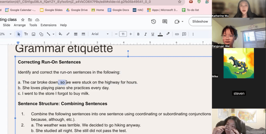Click the Insert image toolbar icon
The width and height of the screenshot is (266, 134).
(33, 34)
